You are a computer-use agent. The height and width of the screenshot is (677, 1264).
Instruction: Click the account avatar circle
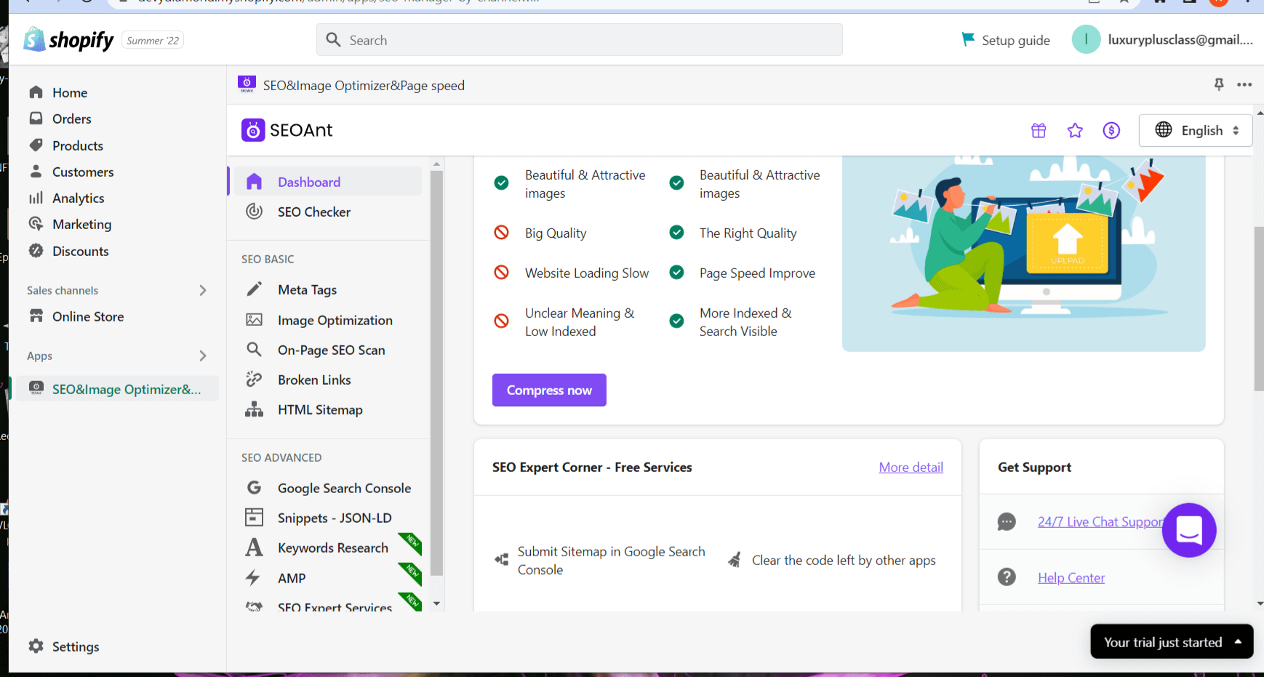[x=1086, y=40]
